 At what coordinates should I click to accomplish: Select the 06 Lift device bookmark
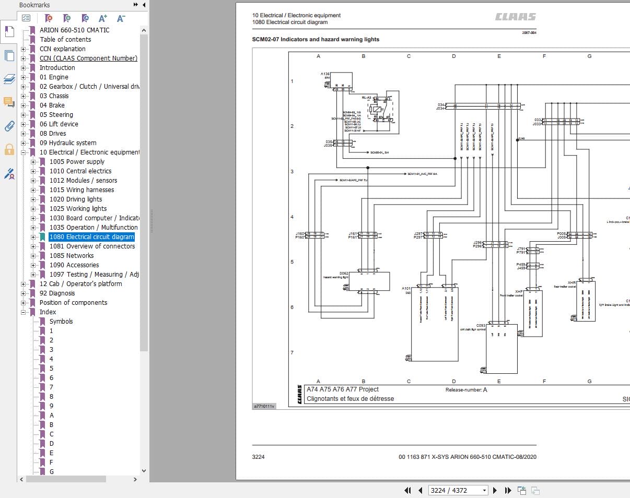coord(59,124)
